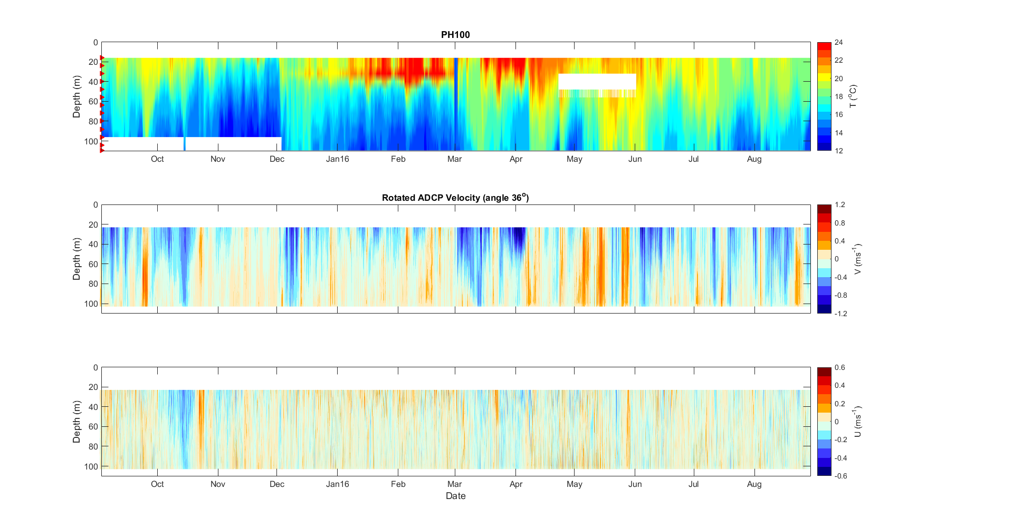Screen dimensions: 1013x508
Task: Select the V (ms⁻¹) colorbar label
Action: [857, 259]
